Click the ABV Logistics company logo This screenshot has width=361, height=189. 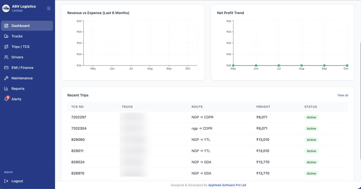6,8
